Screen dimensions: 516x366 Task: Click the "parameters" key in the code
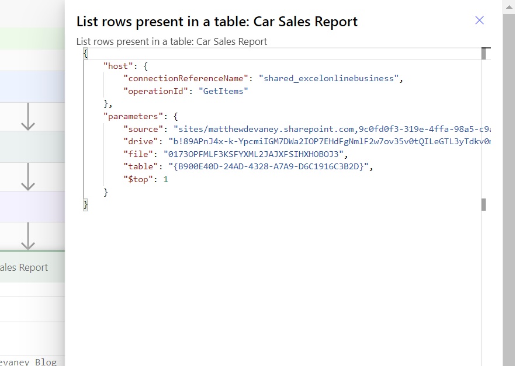(x=133, y=116)
